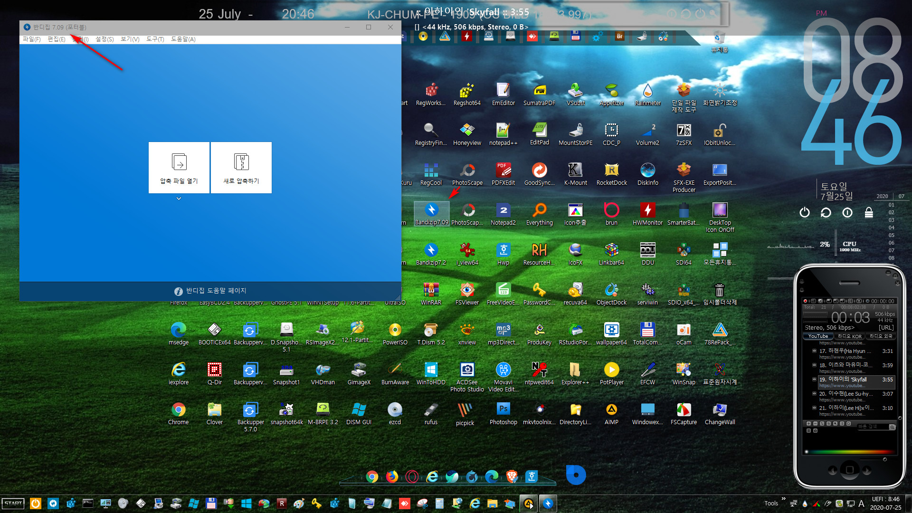This screenshot has height=513, width=912.
Task: Open the 보기(V) menu in Bandizip
Action: pos(130,39)
